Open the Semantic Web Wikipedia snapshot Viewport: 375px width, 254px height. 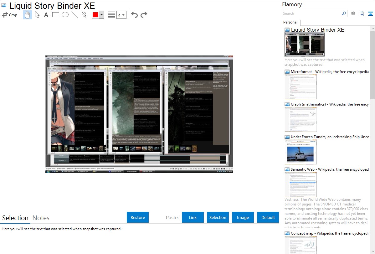pyautogui.click(x=330, y=169)
